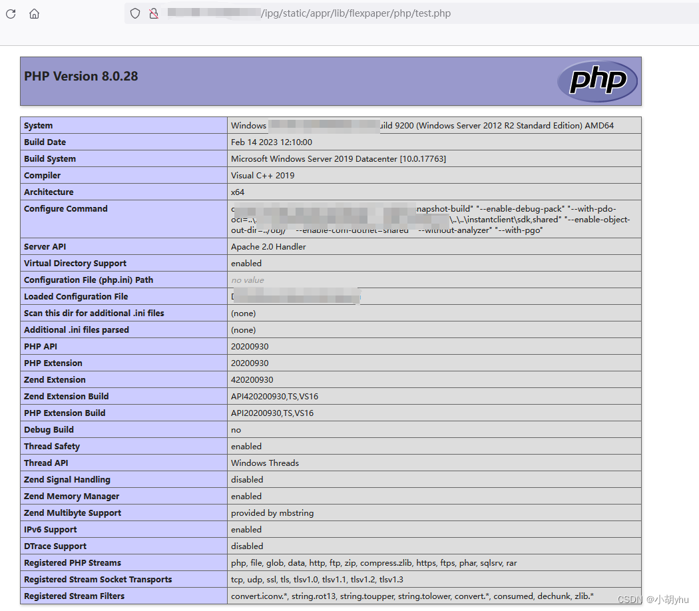
Task: Click Registered Stream Filters label
Action: 74,596
